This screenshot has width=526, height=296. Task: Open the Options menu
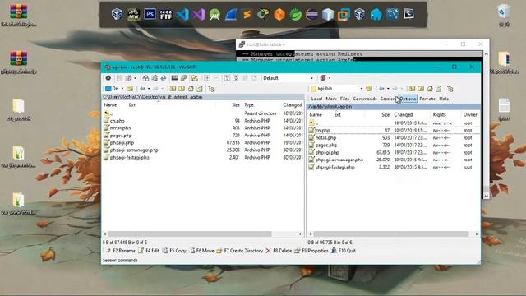pos(408,99)
